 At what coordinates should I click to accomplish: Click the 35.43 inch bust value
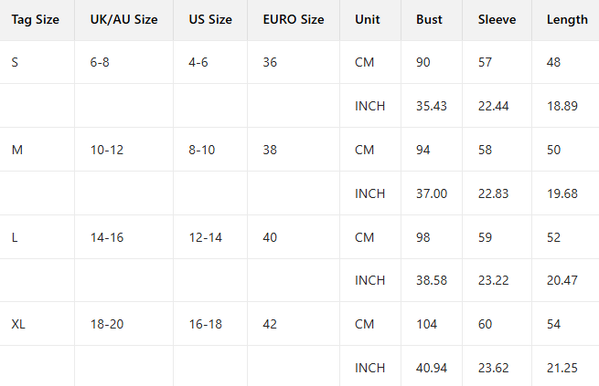point(431,106)
